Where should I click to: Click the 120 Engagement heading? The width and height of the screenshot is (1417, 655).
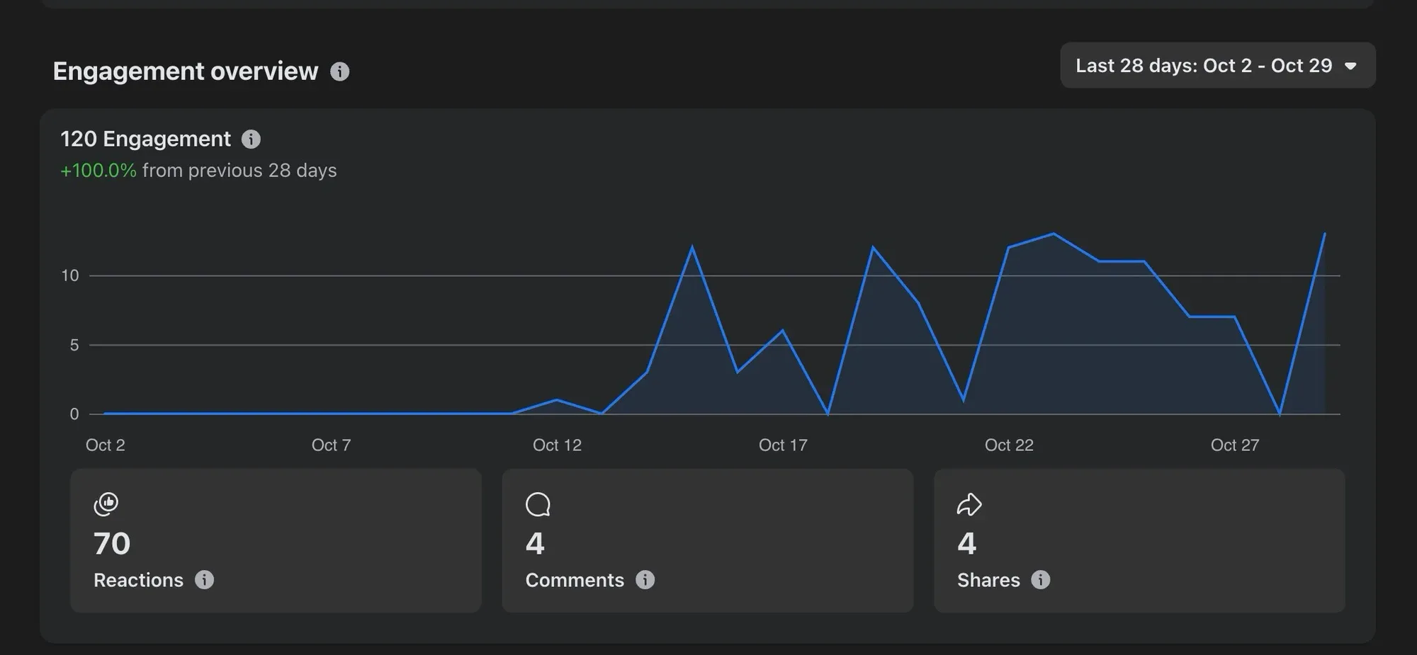coord(145,139)
